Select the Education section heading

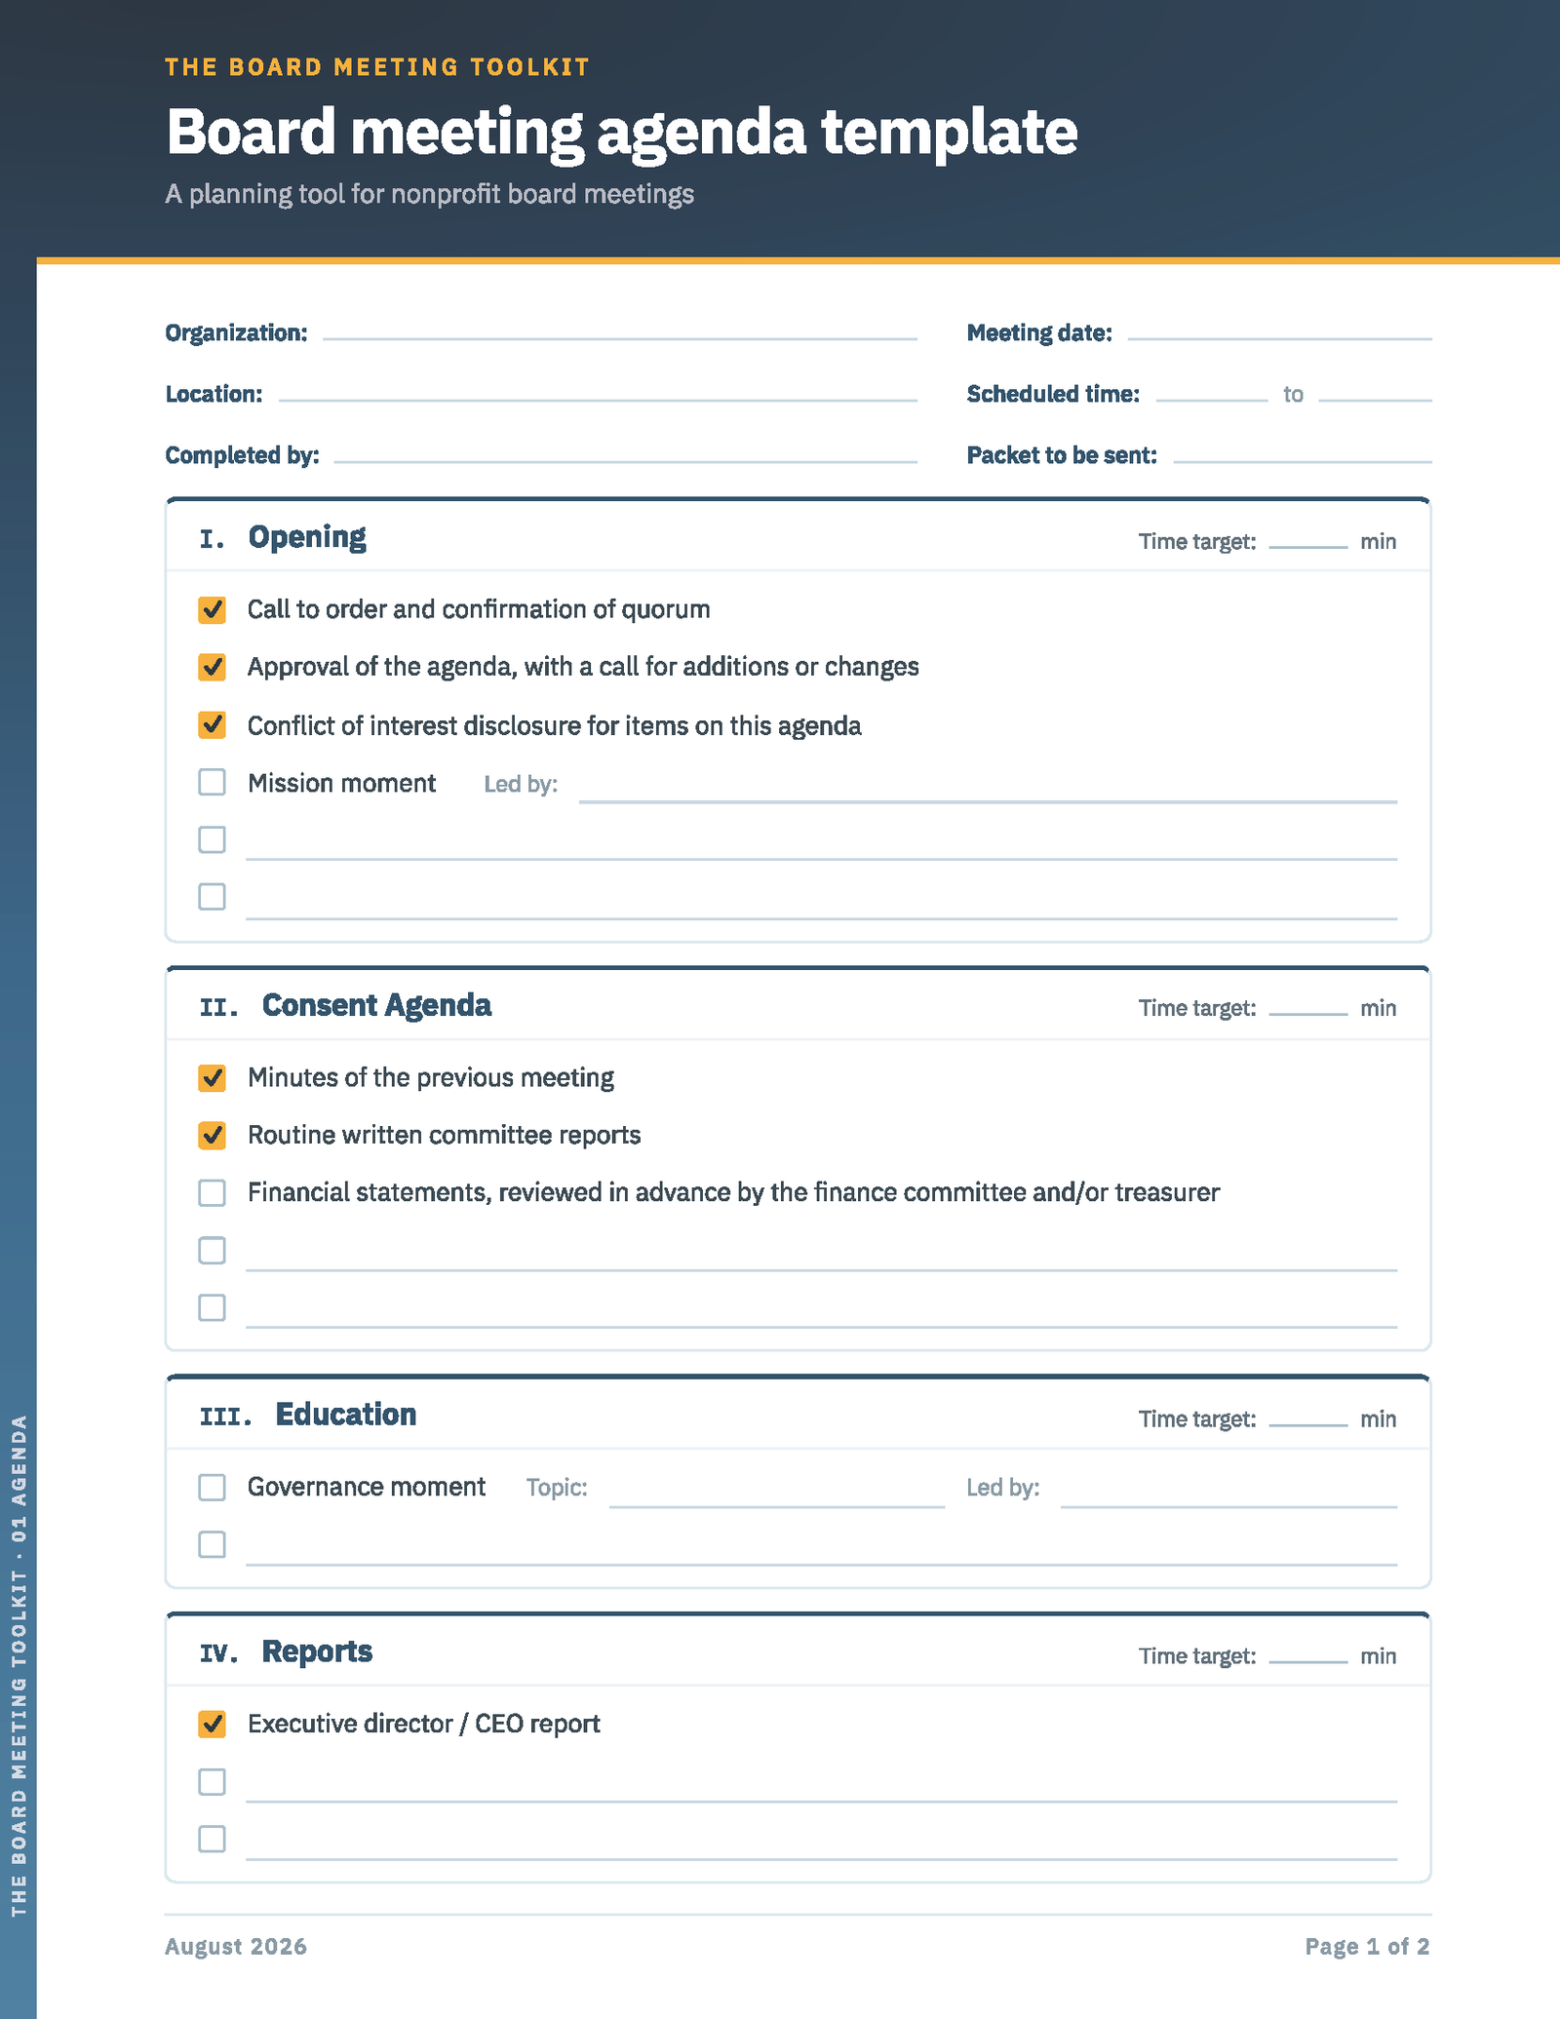coord(346,1415)
